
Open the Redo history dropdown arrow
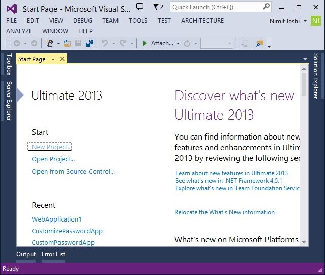pyautogui.click(x=131, y=44)
